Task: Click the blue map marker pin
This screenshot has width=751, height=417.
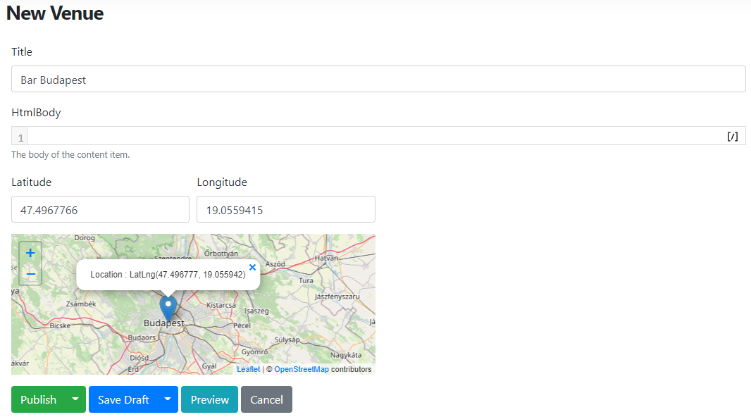Action: [x=168, y=309]
